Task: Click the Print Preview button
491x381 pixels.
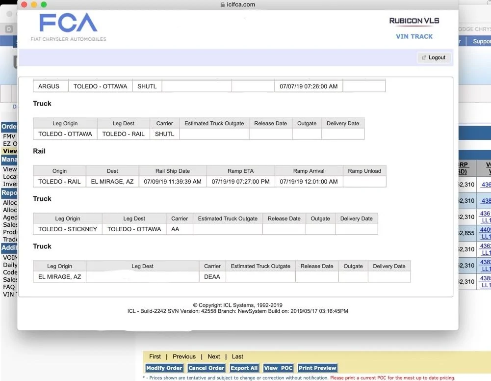Action: click(317, 368)
